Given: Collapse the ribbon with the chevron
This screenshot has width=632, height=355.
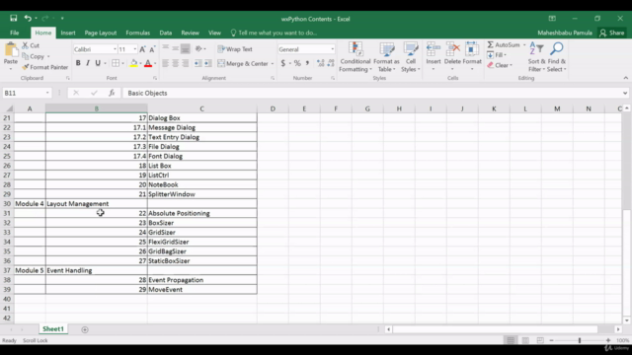Looking at the screenshot, I should 625,78.
